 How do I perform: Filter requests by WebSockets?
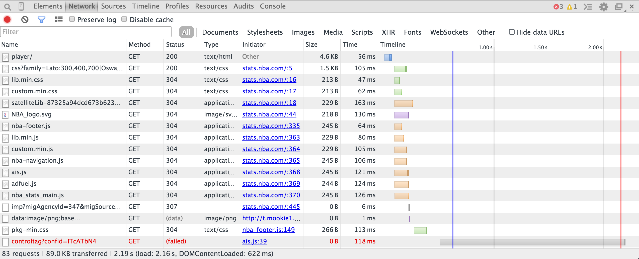449,32
